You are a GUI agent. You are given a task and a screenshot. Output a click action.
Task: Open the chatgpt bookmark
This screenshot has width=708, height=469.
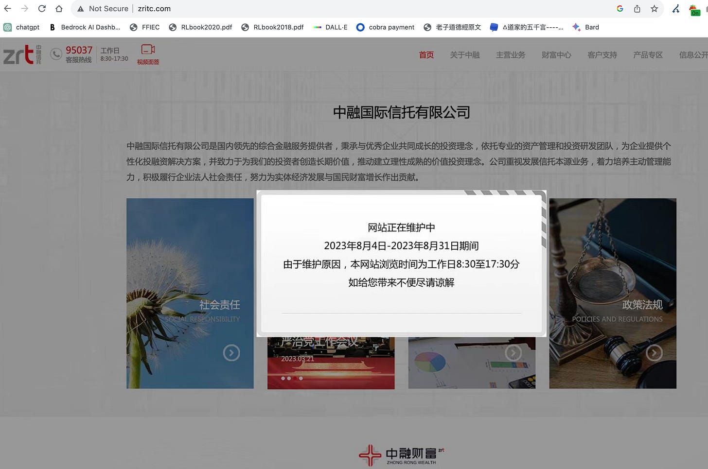point(21,27)
